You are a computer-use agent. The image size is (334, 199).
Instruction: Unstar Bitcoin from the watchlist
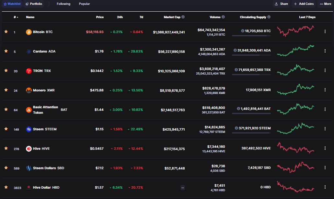[6, 32]
